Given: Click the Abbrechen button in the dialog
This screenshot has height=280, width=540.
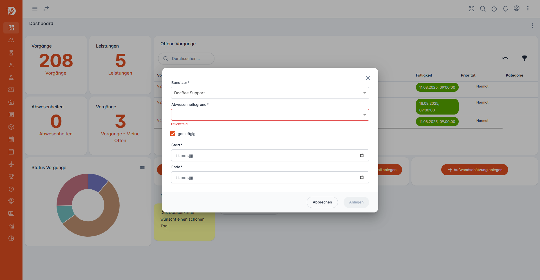Looking at the screenshot, I should 322,202.
